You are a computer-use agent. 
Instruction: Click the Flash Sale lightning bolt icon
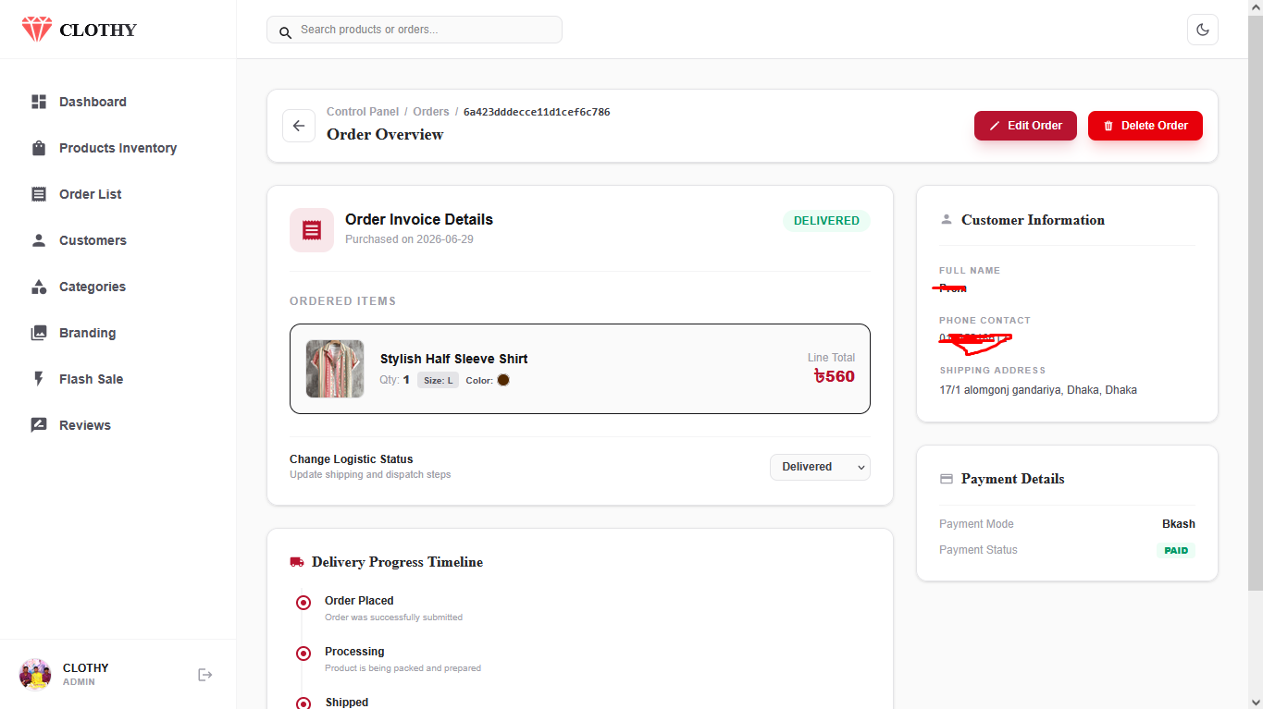point(39,379)
